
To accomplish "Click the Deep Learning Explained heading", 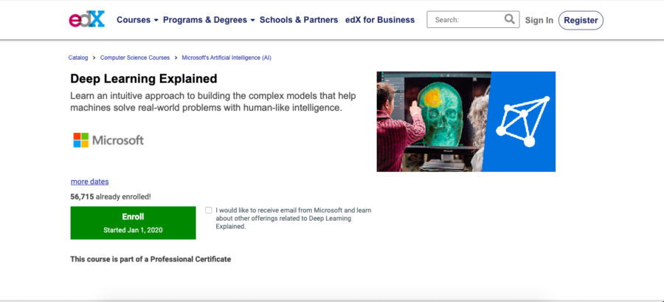I will pyautogui.click(x=144, y=79).
